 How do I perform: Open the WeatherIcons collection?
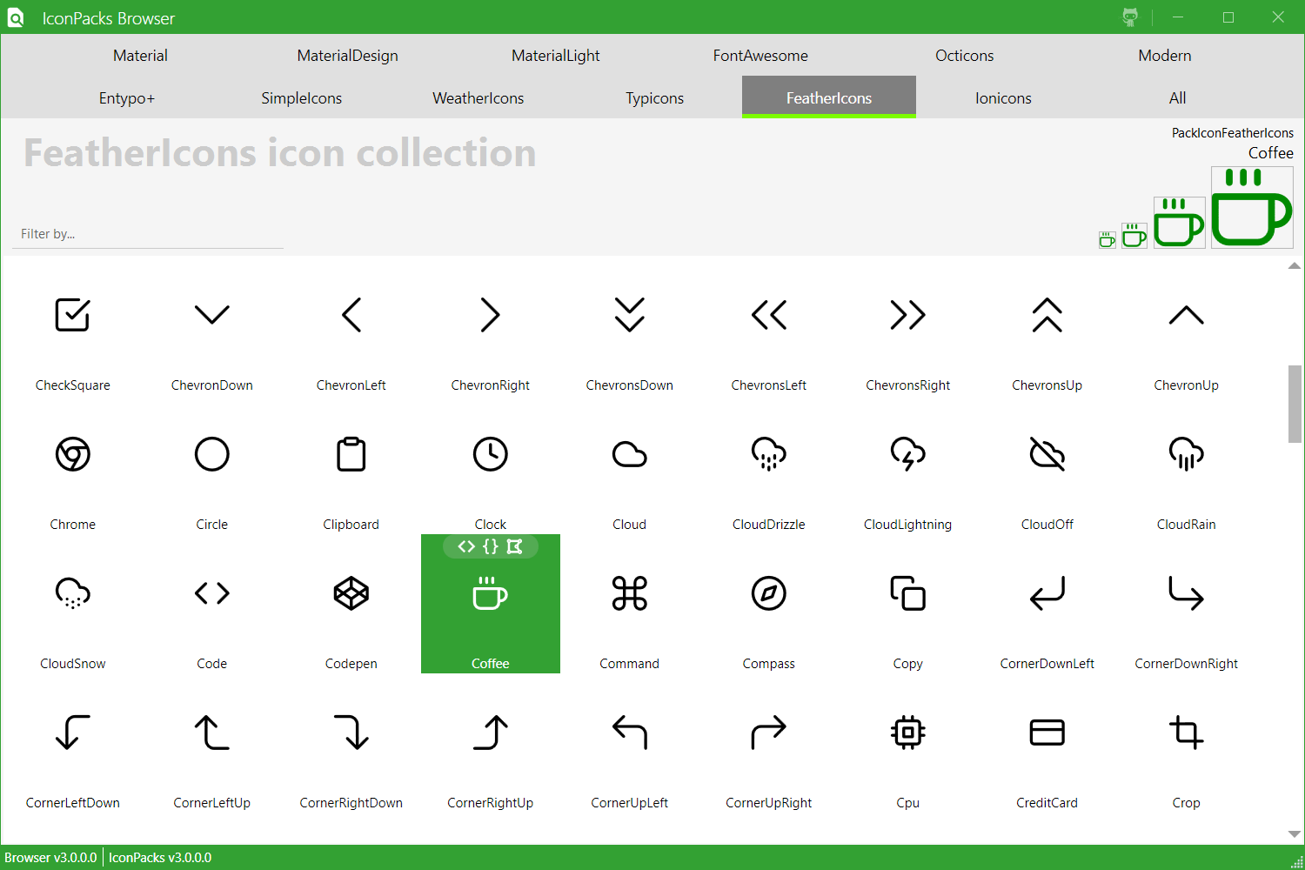coord(478,97)
